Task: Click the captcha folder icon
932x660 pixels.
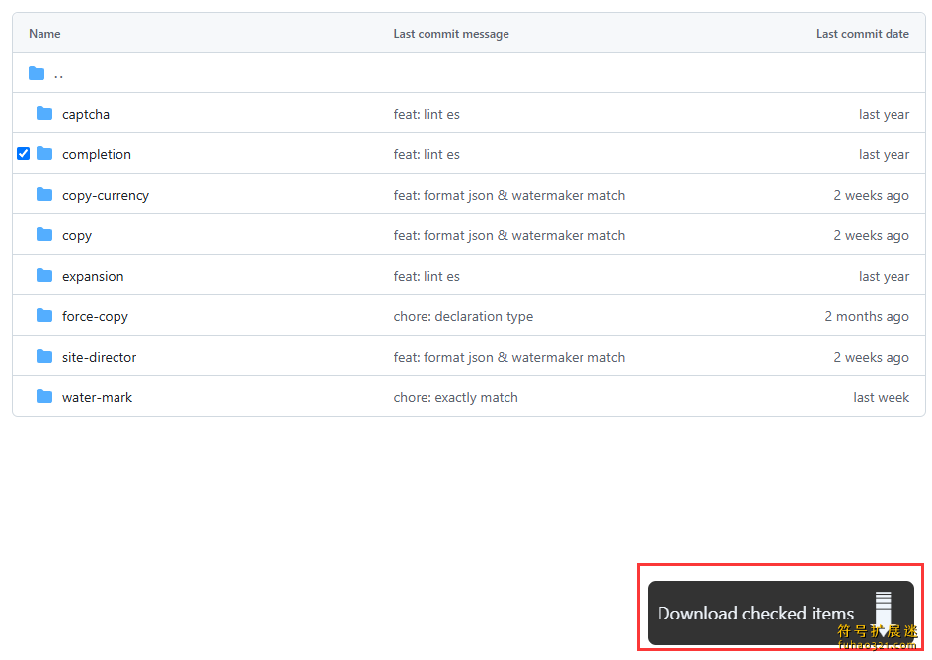Action: pos(44,114)
